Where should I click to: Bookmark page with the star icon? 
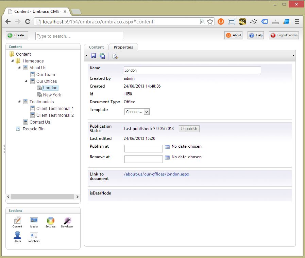point(210,21)
